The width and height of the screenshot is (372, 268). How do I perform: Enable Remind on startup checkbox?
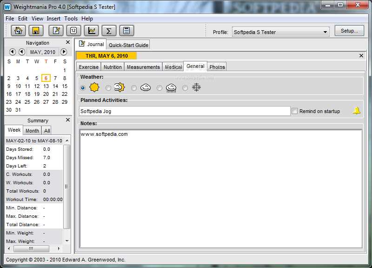[x=294, y=111]
